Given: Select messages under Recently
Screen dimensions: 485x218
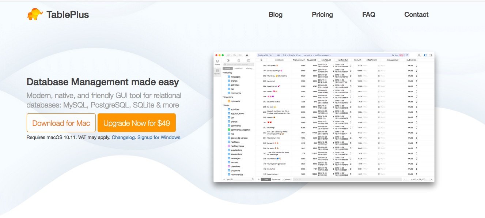Looking at the screenshot, I should (236, 77).
